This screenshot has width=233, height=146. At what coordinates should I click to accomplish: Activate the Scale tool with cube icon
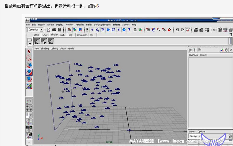[29, 79]
